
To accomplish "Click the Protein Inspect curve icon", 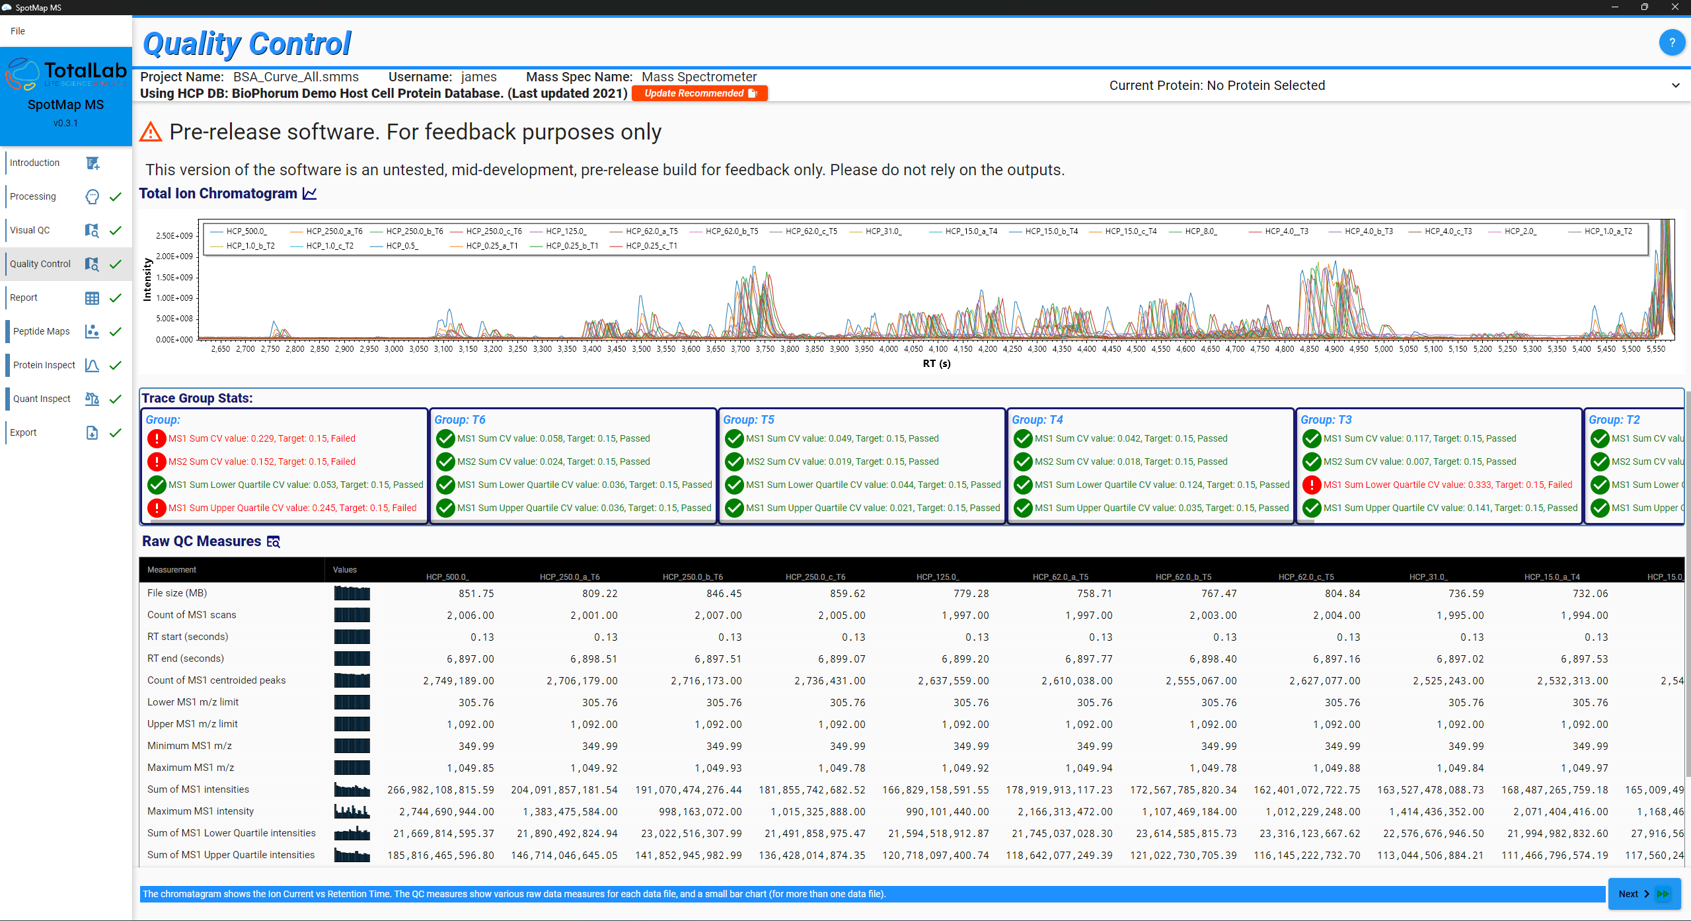I will click(x=93, y=365).
